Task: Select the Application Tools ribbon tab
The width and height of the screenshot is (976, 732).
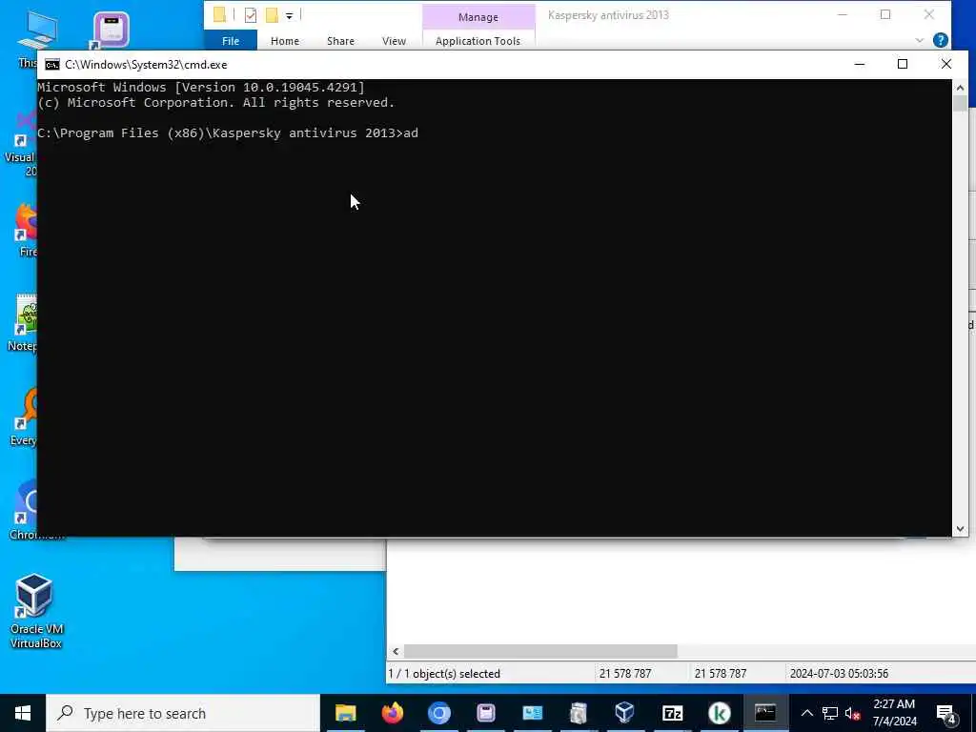Action: pos(478,41)
